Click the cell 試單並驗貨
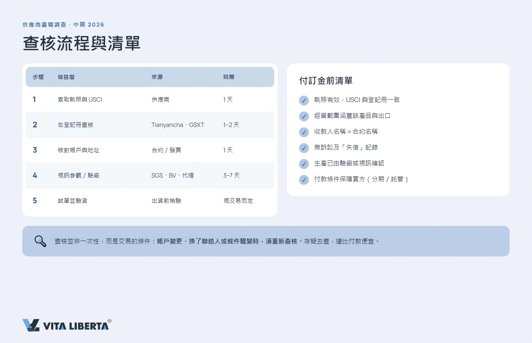The width and height of the screenshot is (532, 343). pos(73,201)
